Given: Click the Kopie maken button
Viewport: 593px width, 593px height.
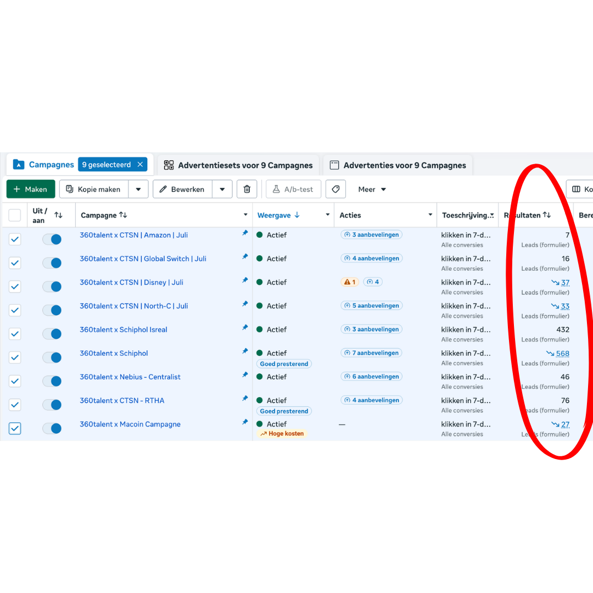Looking at the screenshot, I should click(94, 189).
